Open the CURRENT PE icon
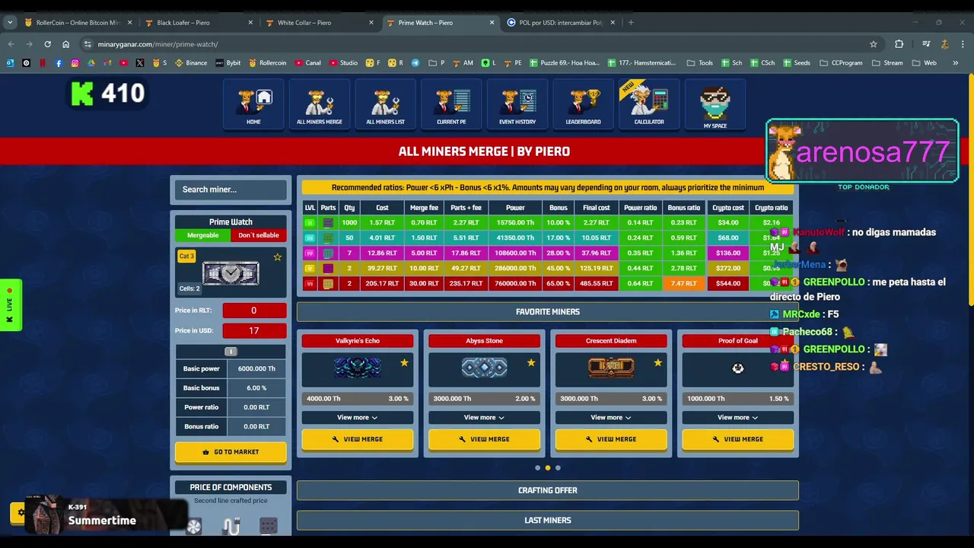Image resolution: width=974 pixels, height=548 pixels. click(451, 105)
